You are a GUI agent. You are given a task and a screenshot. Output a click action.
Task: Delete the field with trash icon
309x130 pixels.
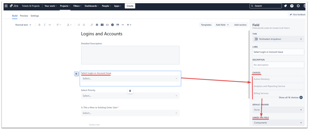tap(130, 91)
